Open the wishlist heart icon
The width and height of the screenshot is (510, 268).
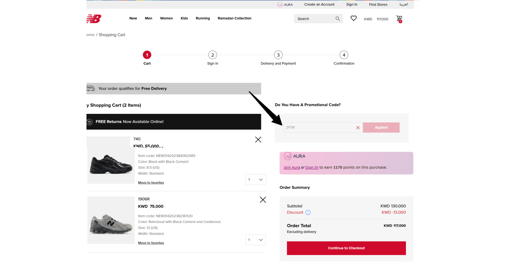point(353,18)
